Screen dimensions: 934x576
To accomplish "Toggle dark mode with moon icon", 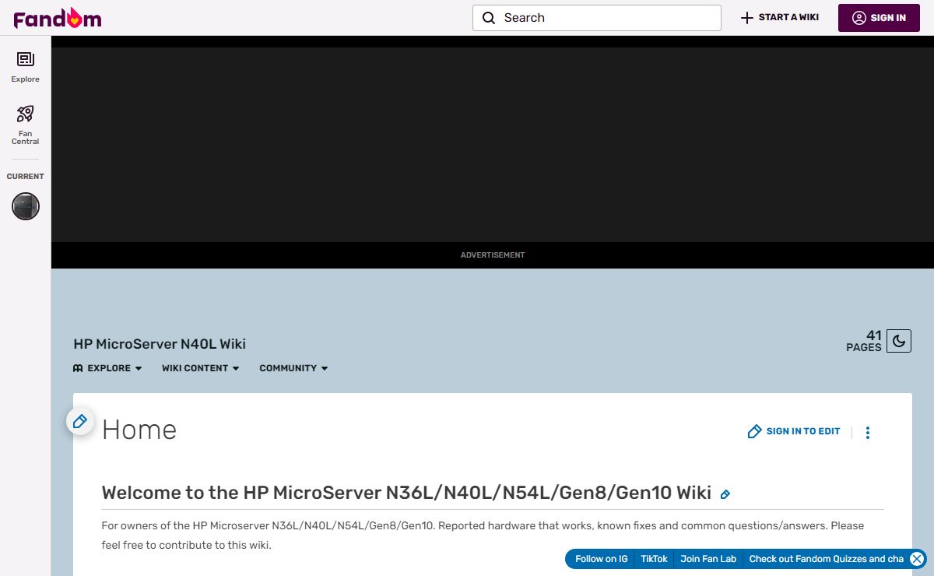I will [899, 341].
